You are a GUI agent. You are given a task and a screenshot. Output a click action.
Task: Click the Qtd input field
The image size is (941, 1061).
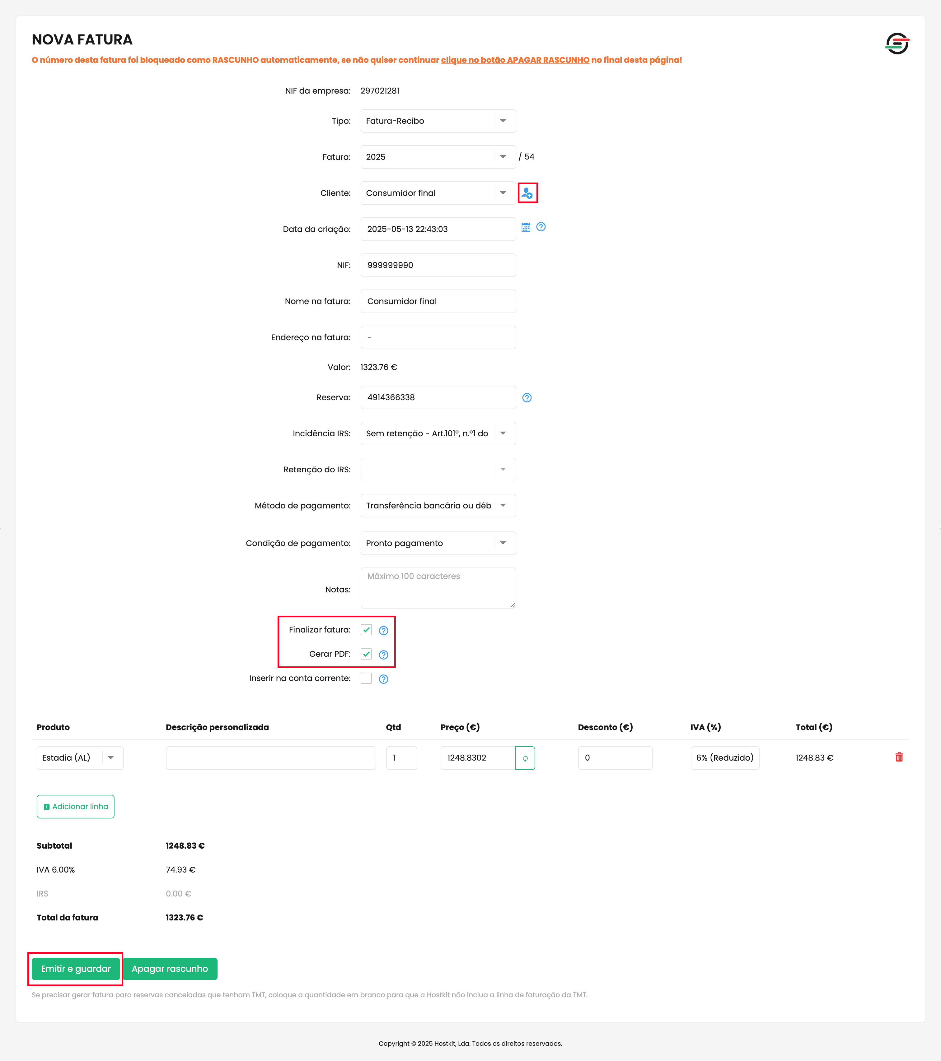coord(401,758)
